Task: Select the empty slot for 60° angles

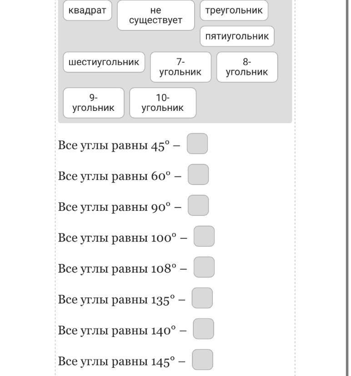Action: point(198,175)
